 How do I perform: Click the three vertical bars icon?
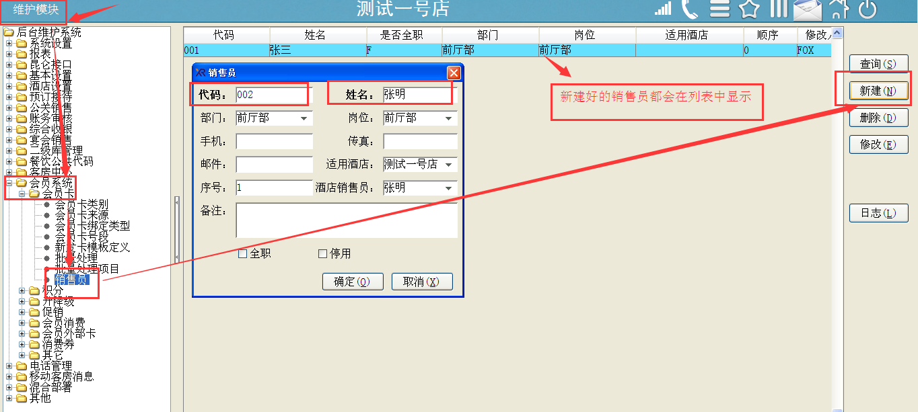click(779, 9)
